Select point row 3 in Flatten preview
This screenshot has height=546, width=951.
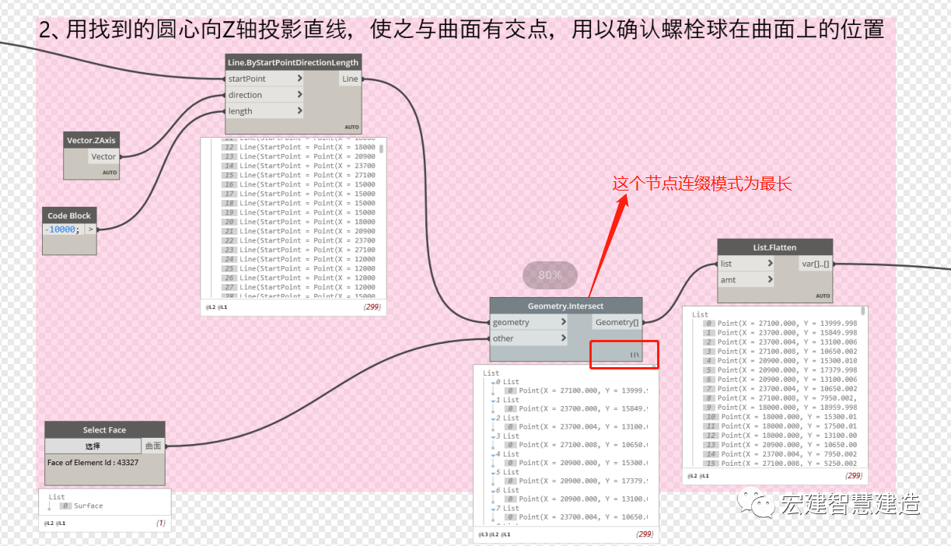point(780,351)
